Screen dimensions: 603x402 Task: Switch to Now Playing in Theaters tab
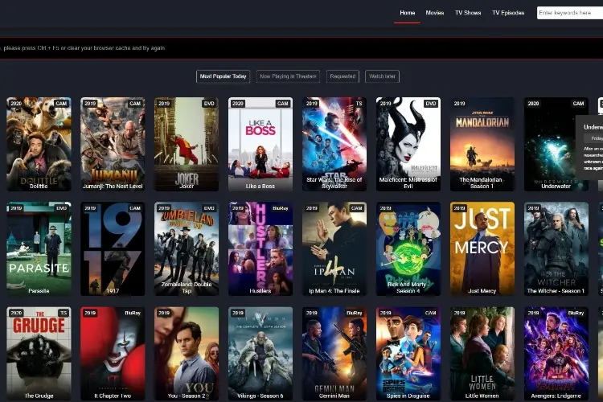pos(288,76)
